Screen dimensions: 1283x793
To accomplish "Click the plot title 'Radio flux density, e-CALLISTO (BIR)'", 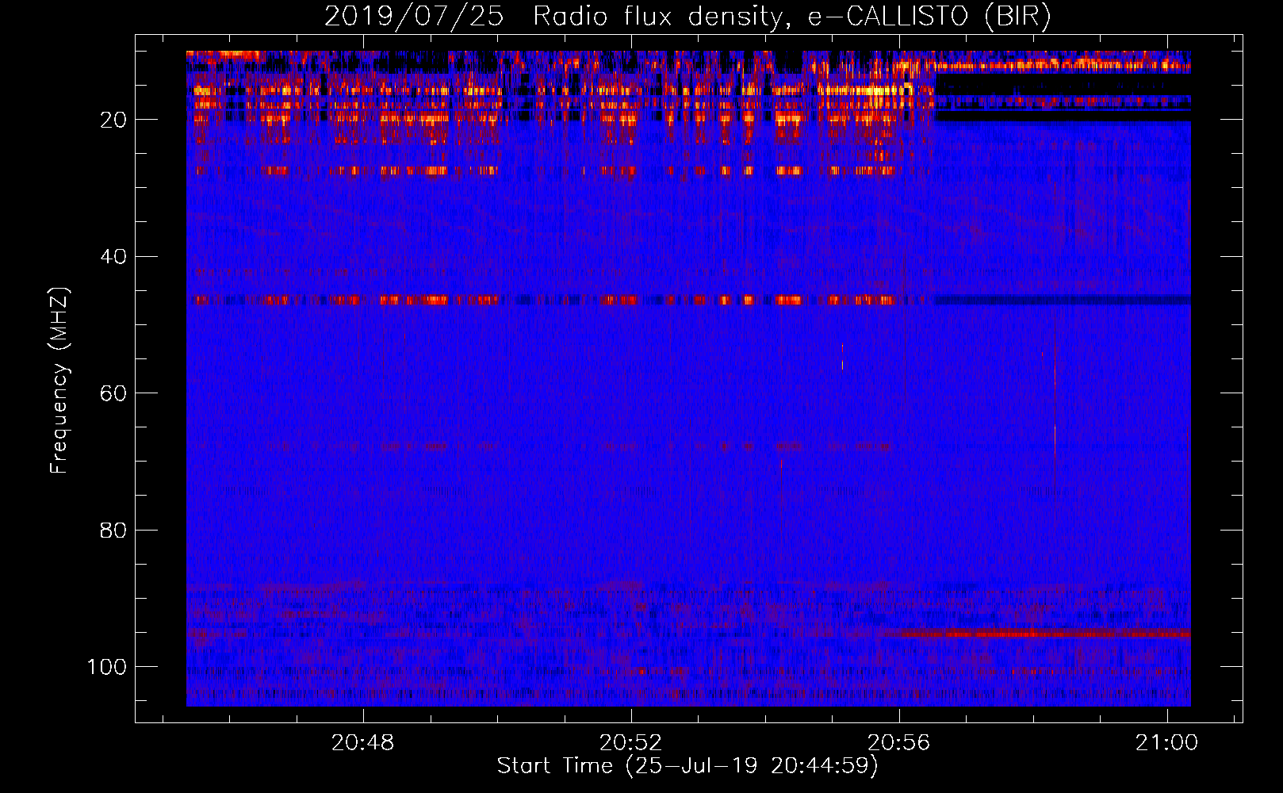I will click(x=792, y=17).
